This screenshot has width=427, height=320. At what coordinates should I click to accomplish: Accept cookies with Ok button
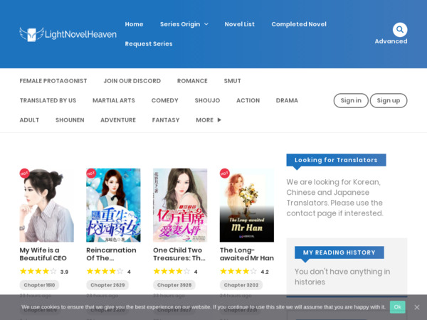coord(397,307)
